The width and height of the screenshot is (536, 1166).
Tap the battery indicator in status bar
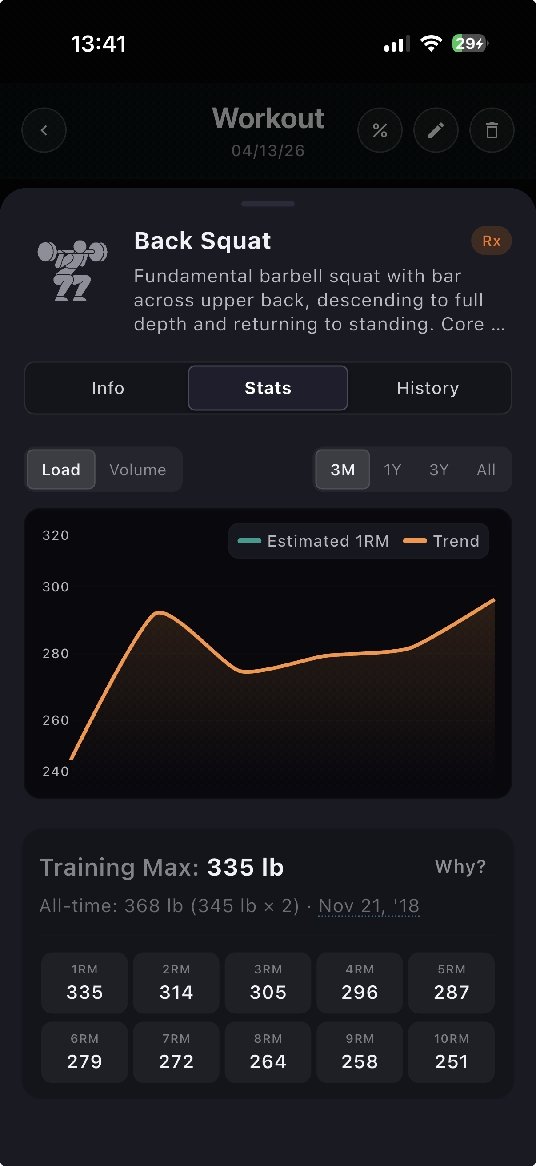(x=469, y=44)
